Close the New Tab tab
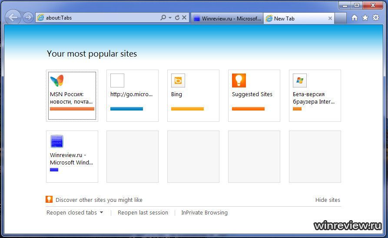Image resolution: width=388 pixels, height=238 pixels. [x=330, y=18]
